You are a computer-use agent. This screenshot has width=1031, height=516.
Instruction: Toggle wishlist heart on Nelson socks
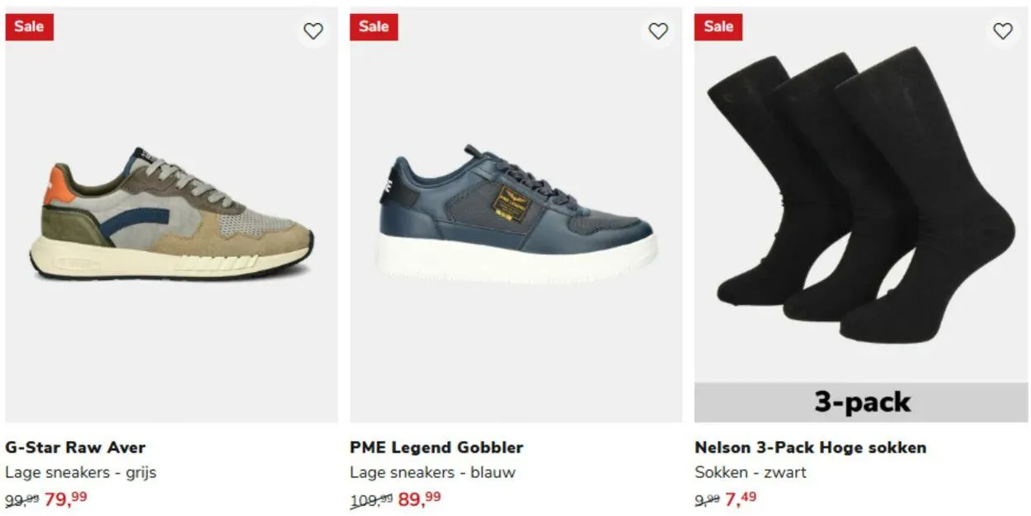(x=1002, y=31)
